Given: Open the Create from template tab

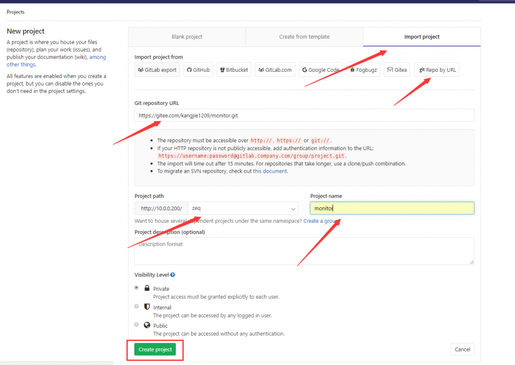Looking at the screenshot, I should (x=304, y=37).
